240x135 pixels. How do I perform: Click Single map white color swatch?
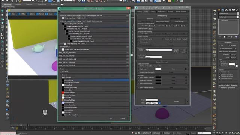tap(158, 69)
